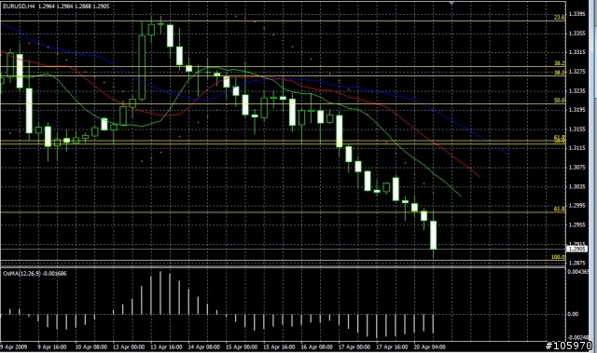Click the 61.8 Fibonacci label beside 1.2995
This screenshot has width=597, height=353.
pyautogui.click(x=560, y=209)
